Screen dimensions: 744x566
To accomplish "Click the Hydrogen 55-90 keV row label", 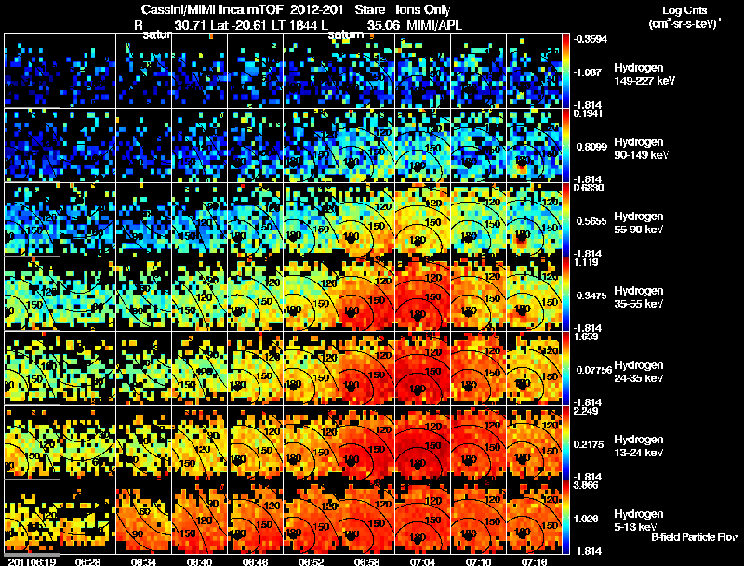I will click(x=639, y=223).
